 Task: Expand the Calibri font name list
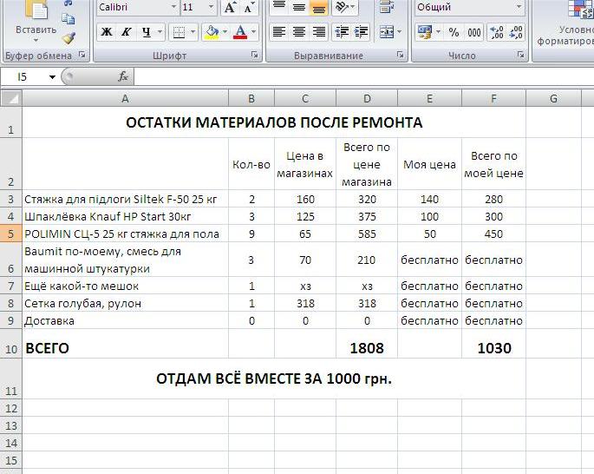tap(173, 7)
